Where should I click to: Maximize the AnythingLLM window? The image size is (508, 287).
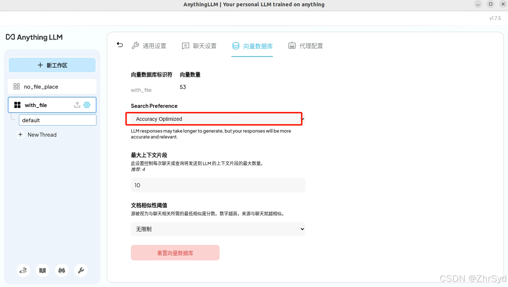(491, 4)
